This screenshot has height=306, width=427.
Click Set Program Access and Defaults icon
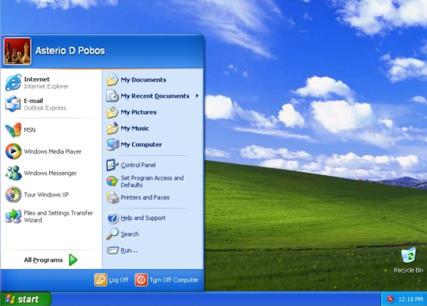[112, 181]
